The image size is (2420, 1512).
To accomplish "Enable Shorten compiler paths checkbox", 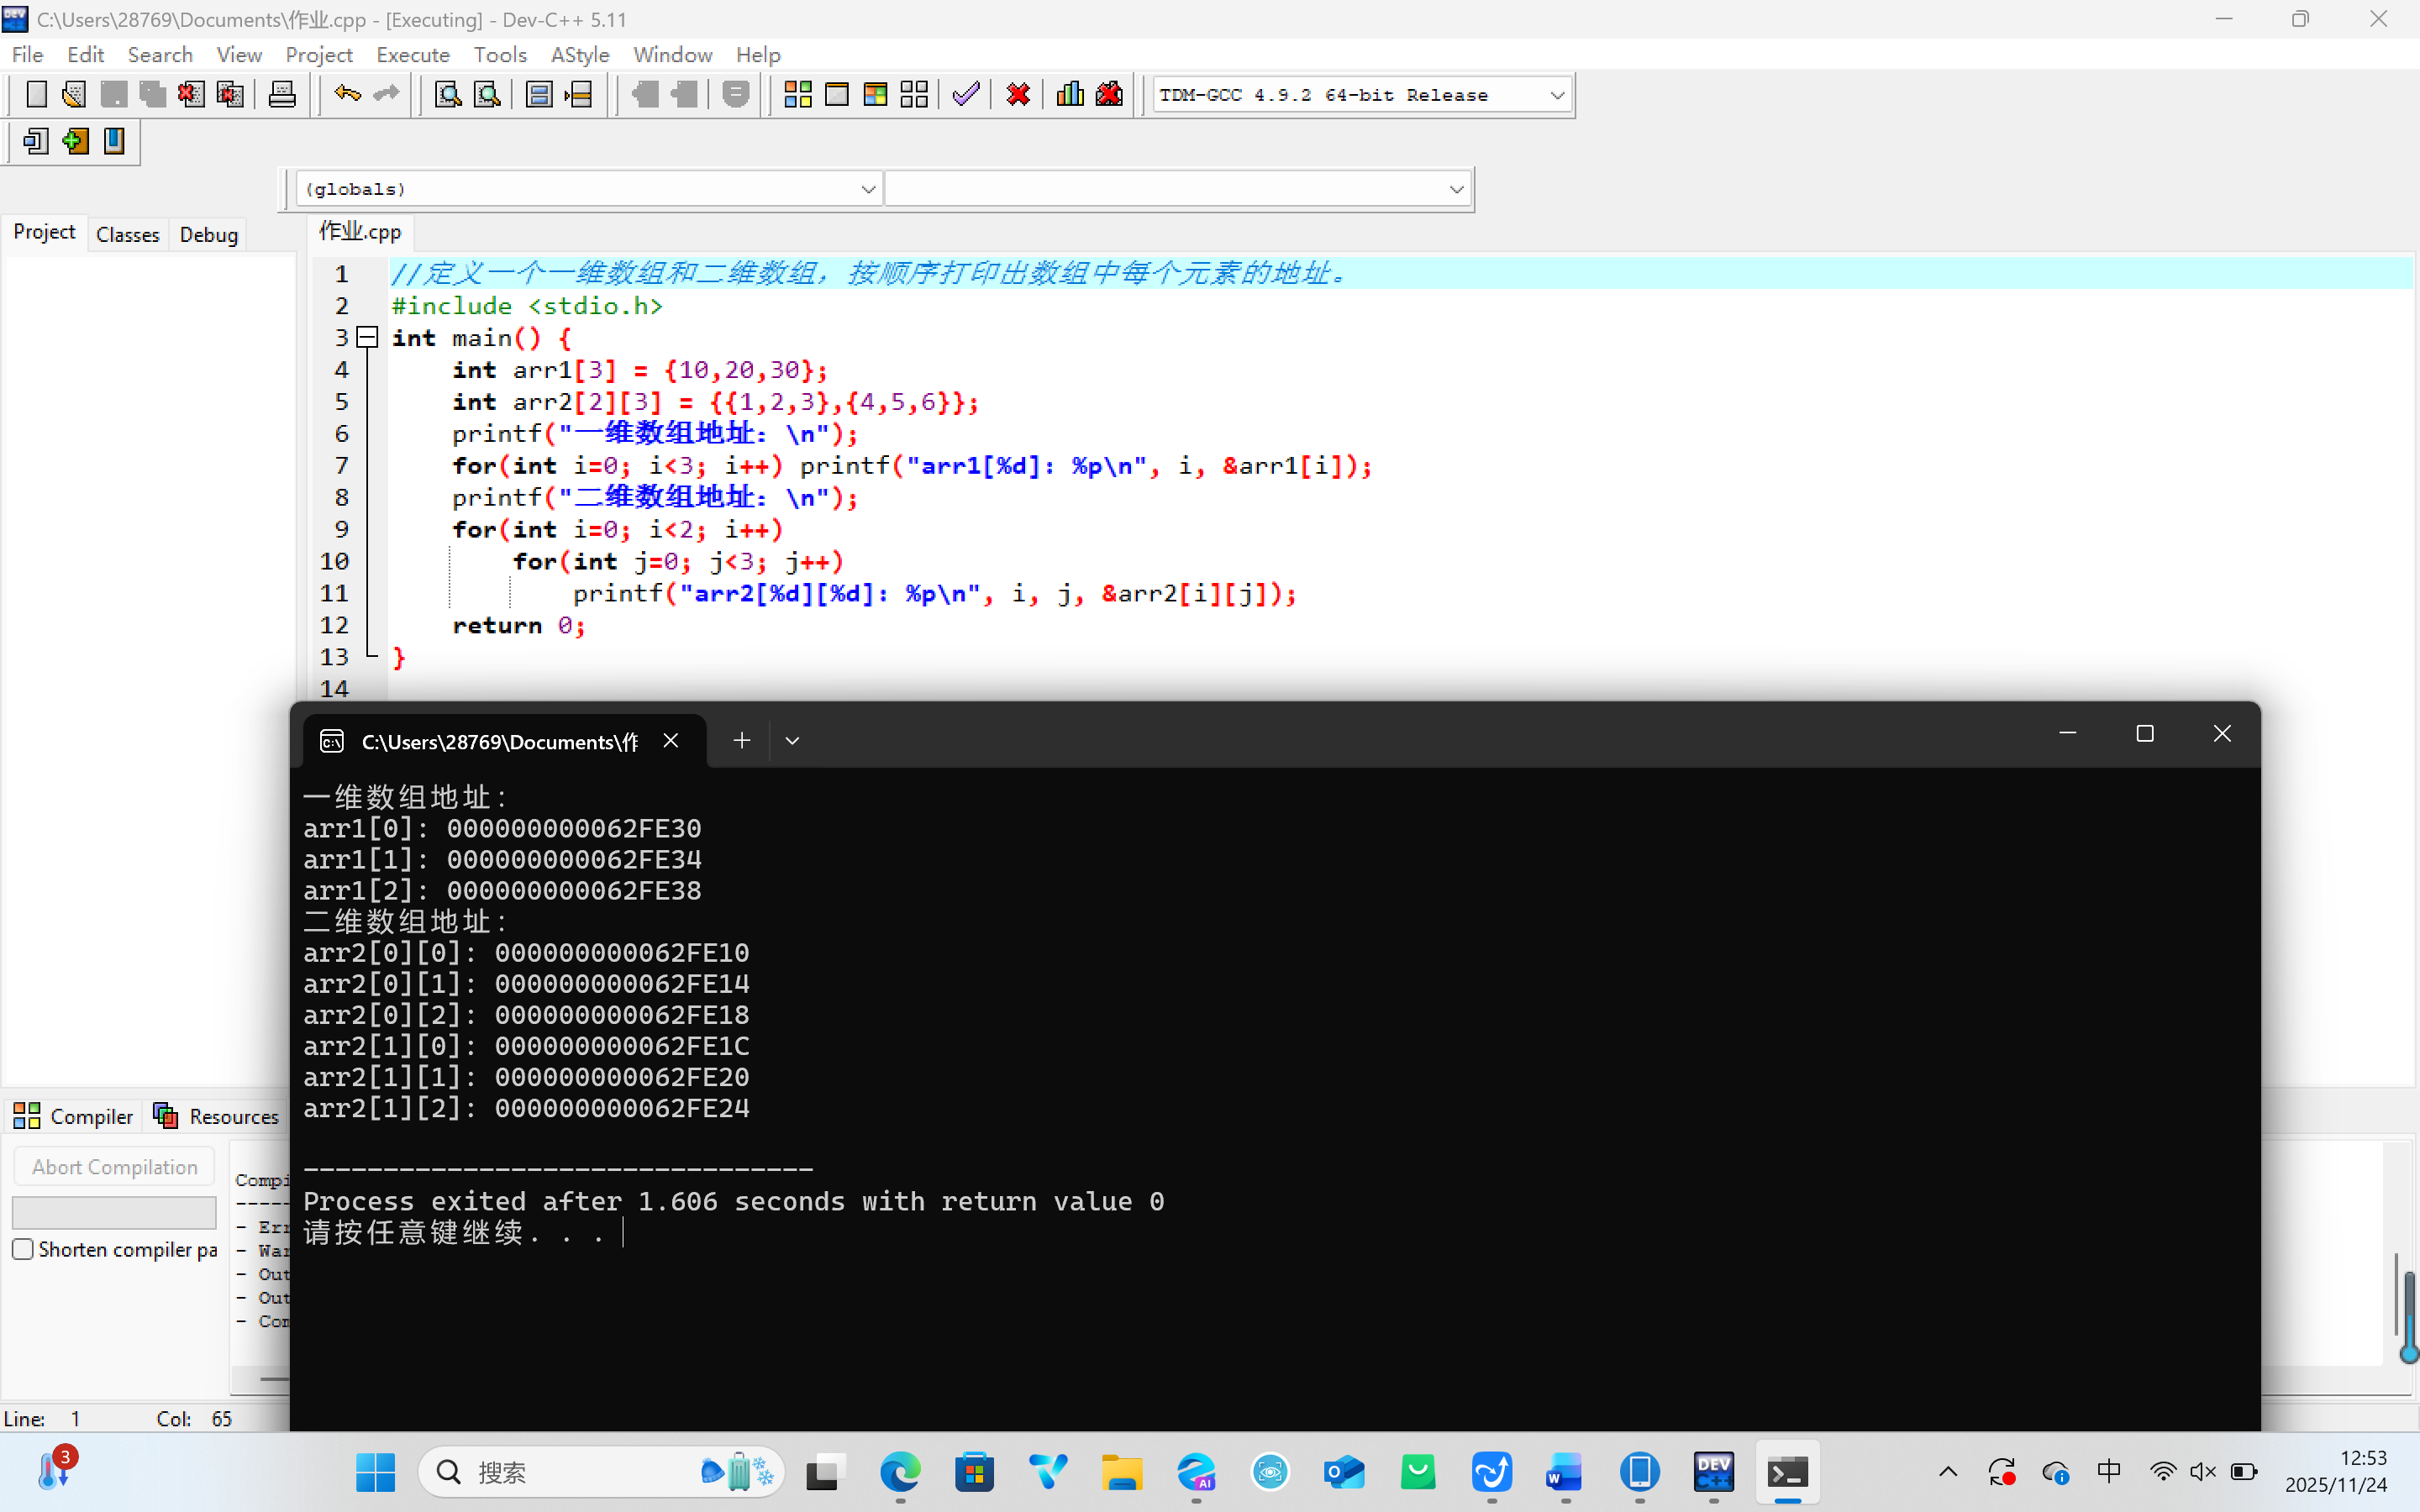I will [23, 1249].
